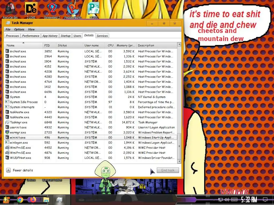Viewport: 274px width, 205px height.
Task: Switch to the Processes tab
Action: click(x=12, y=36)
